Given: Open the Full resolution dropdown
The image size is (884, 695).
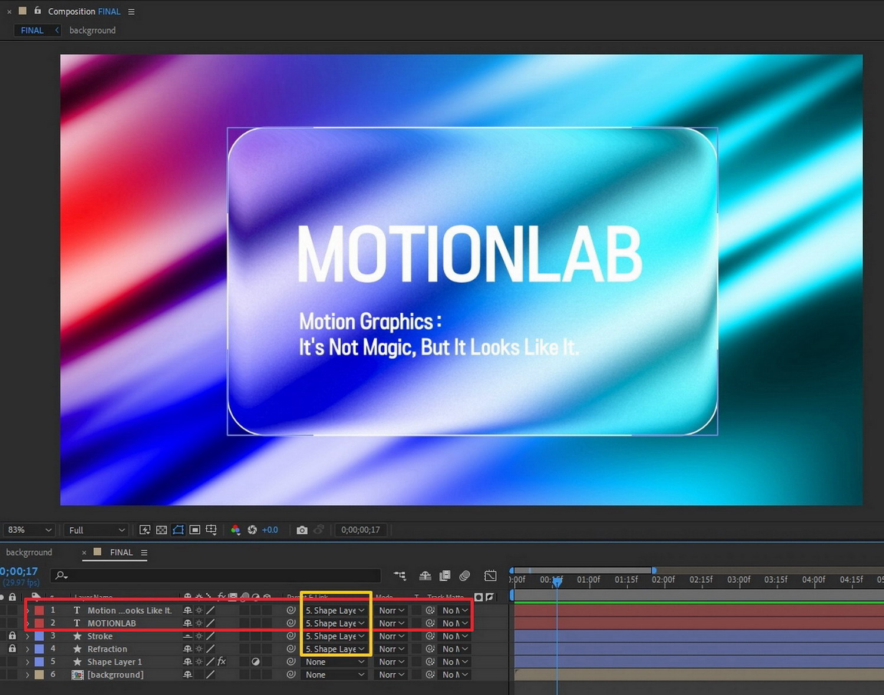Looking at the screenshot, I should point(96,530).
